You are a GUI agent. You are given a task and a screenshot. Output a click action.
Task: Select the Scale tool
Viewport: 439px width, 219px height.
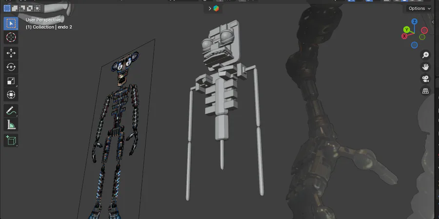coord(11,81)
